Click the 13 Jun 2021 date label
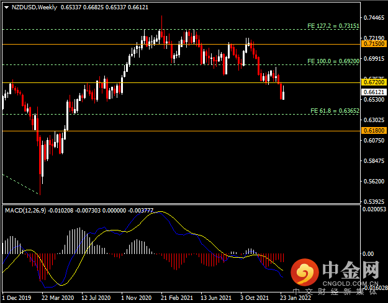The width and height of the screenshot is (388, 303). (x=216, y=298)
